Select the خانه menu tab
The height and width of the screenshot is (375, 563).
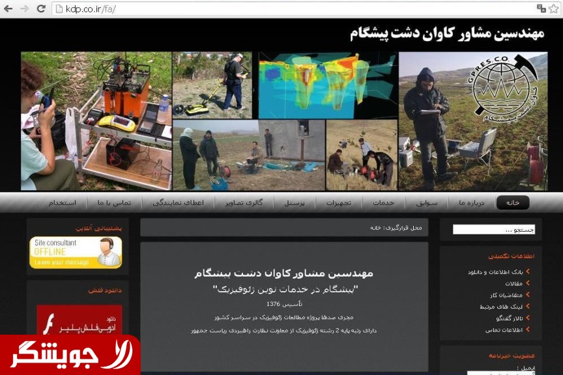point(513,202)
